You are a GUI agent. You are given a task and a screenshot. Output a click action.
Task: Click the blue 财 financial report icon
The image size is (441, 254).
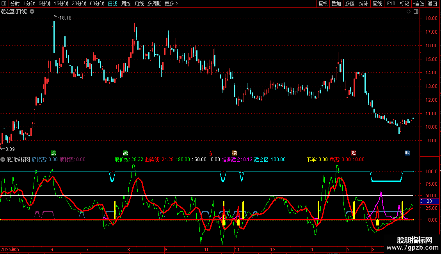[x=407, y=153]
